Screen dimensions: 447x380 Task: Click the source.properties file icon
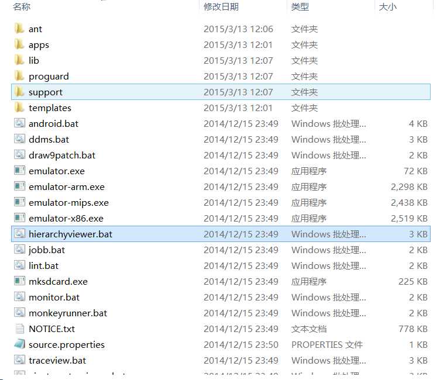coord(20,344)
